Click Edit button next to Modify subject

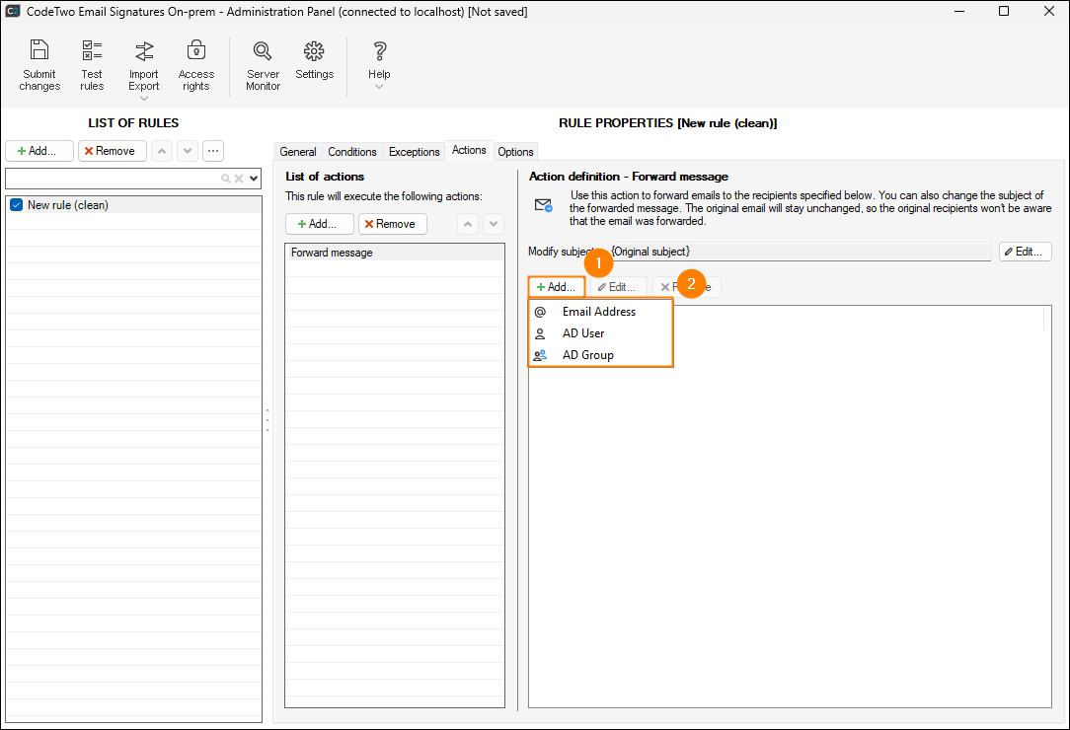tap(1025, 252)
